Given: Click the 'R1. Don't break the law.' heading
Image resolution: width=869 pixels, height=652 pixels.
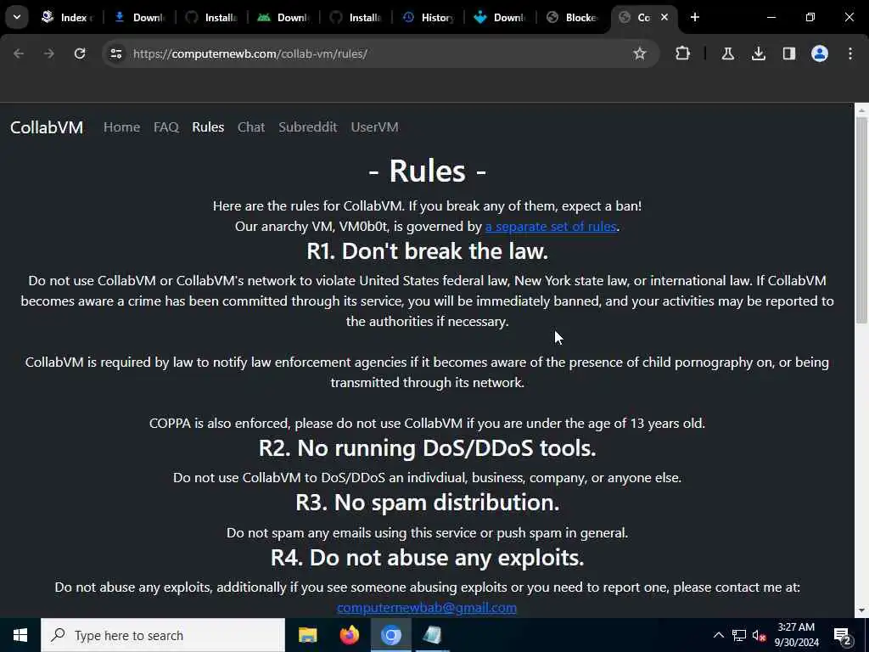Looking at the screenshot, I should coord(428,251).
